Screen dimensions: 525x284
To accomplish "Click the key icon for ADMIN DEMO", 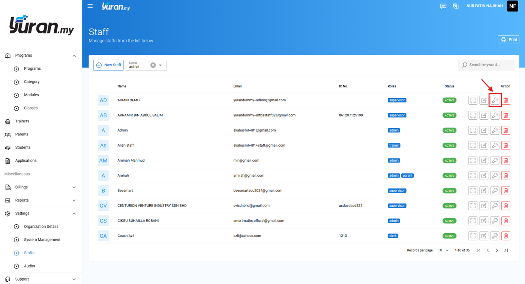I will point(495,100).
